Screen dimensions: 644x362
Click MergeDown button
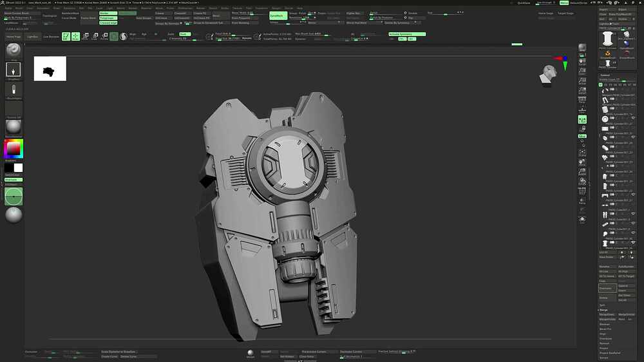[x=607, y=315]
